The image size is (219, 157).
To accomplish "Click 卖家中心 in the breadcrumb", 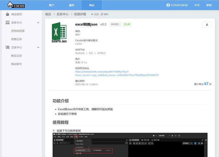I will click(x=63, y=14).
